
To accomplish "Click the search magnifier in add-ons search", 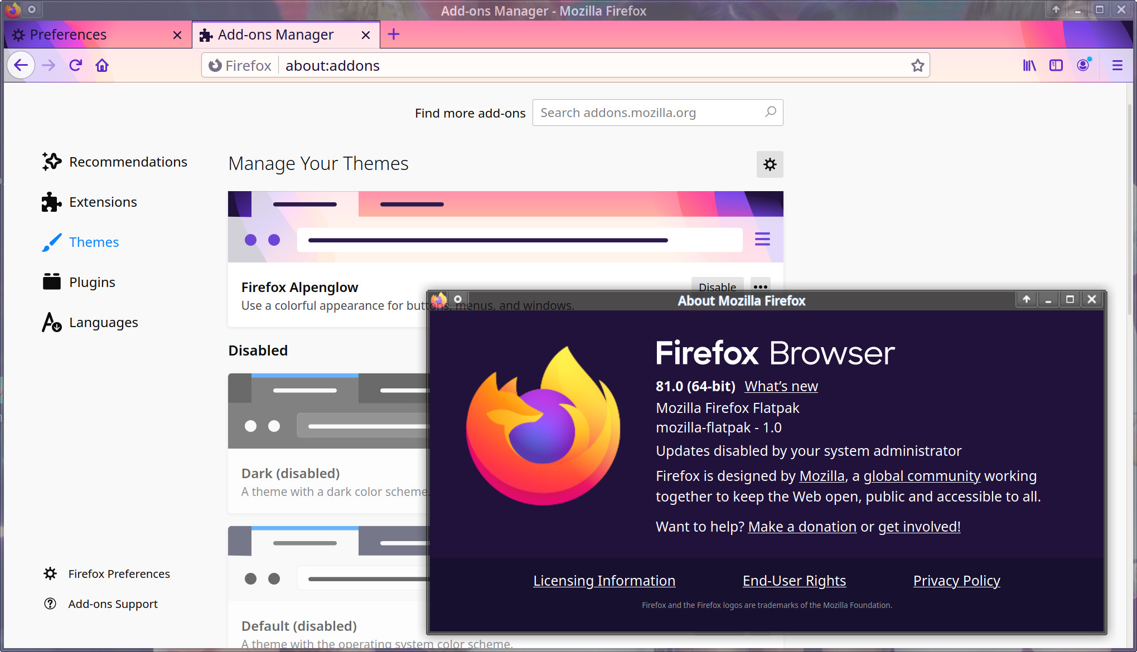I will tap(770, 112).
